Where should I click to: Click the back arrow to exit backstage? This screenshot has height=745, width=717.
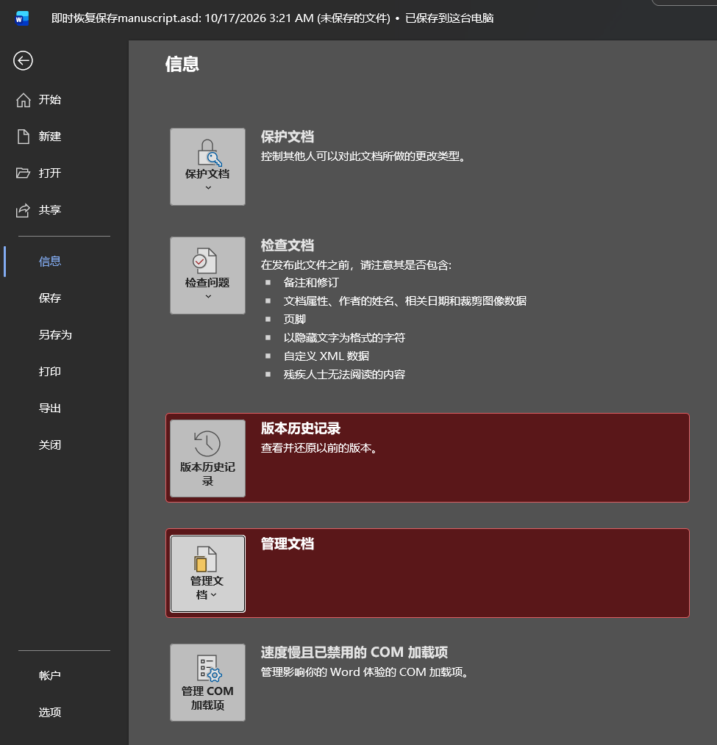[23, 61]
